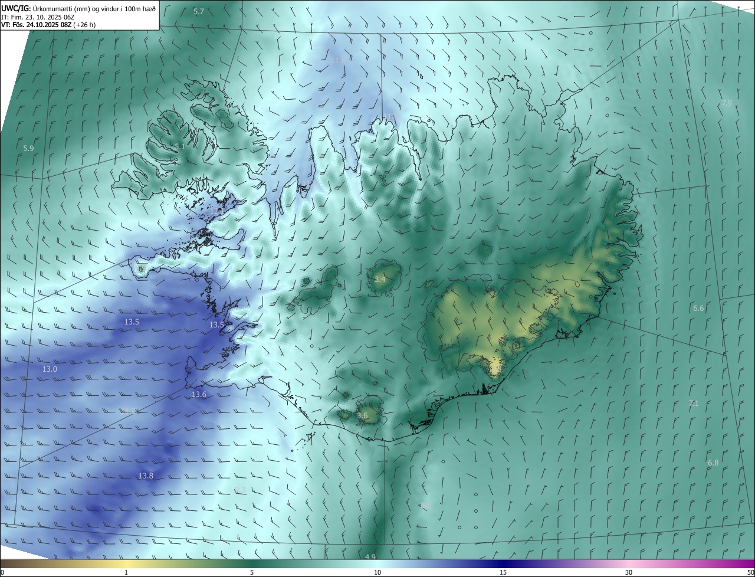
Task: Click the 50 tick on the color scale
Action: (750, 573)
